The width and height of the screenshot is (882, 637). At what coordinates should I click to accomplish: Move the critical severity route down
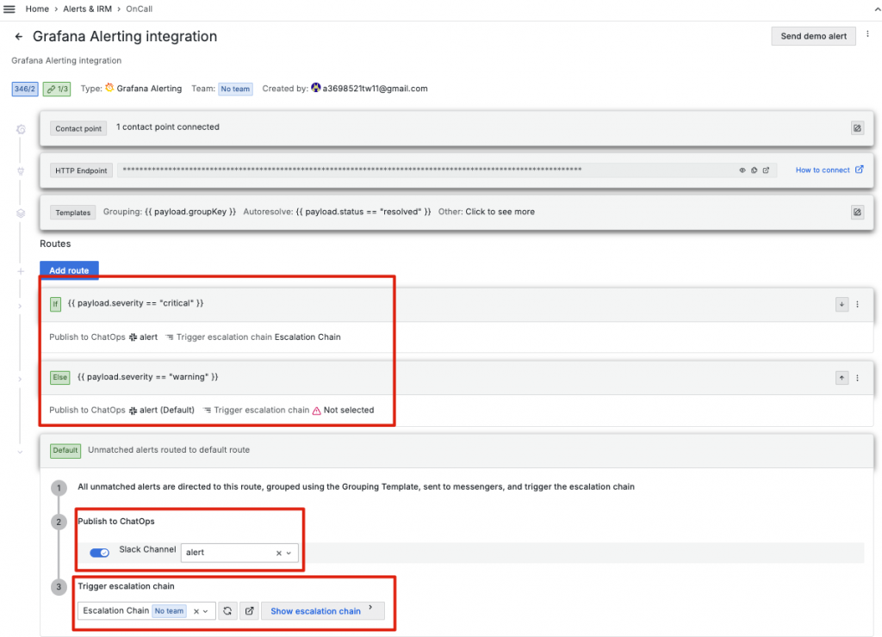tap(842, 304)
